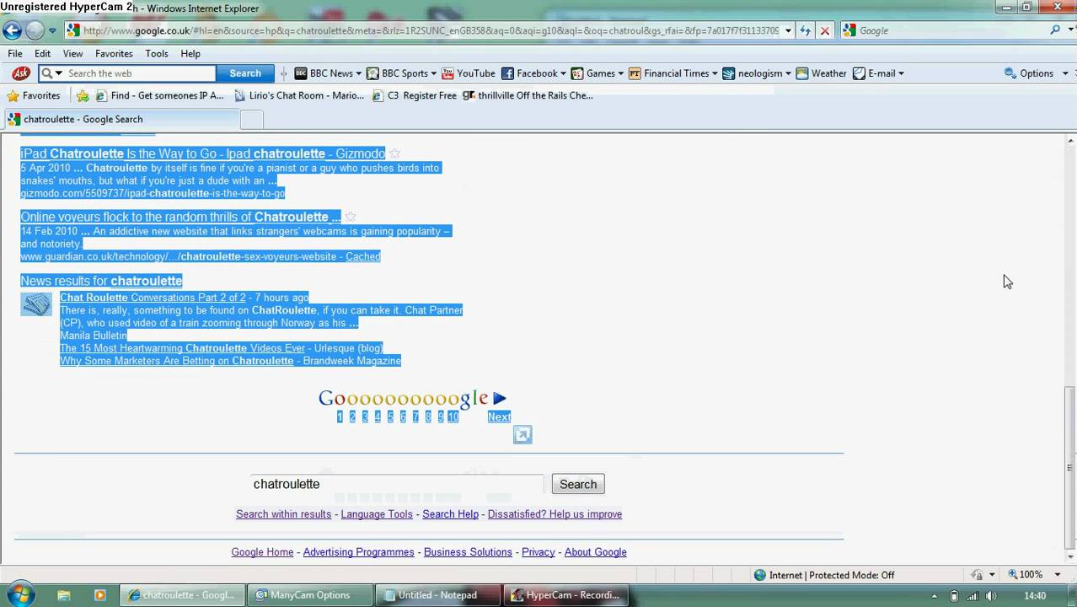Star the 'Online voyeurs flock' result

[x=351, y=217]
